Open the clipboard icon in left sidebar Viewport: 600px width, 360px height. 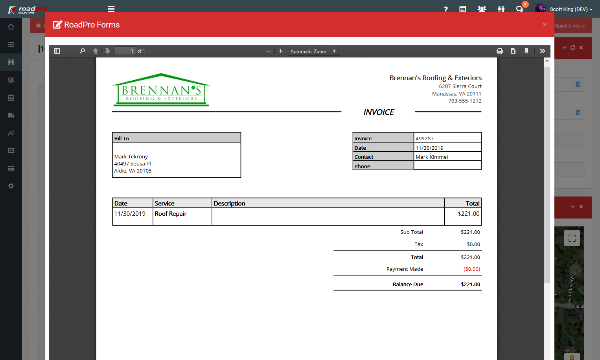(11, 97)
